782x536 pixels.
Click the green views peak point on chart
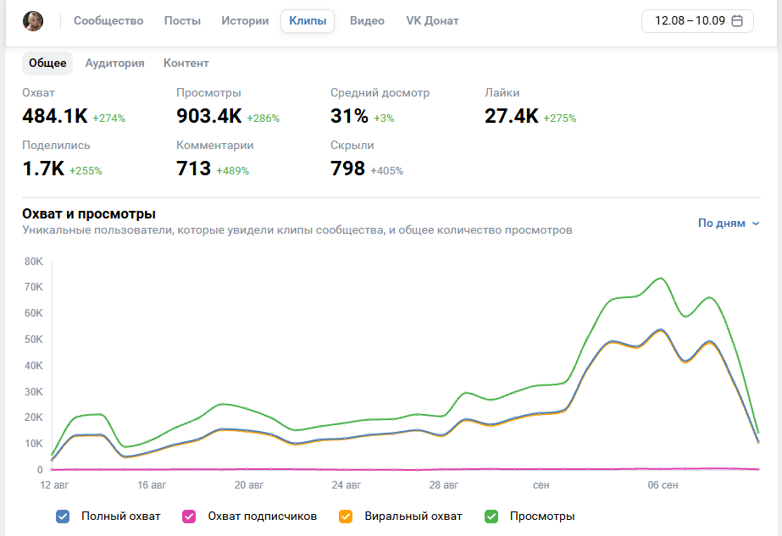661,279
